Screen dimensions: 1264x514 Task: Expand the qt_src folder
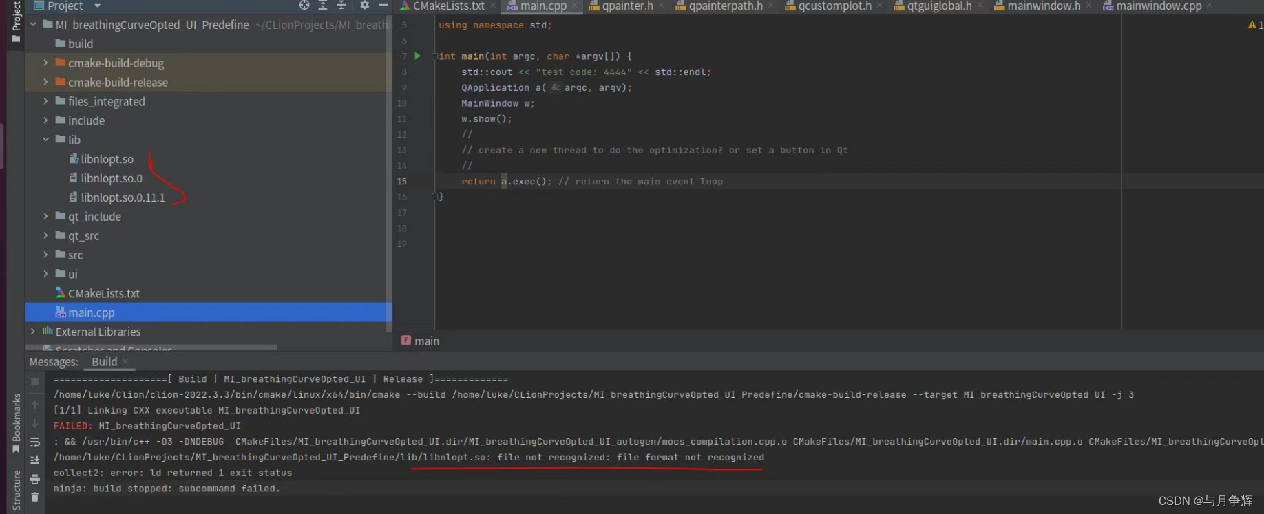(45, 236)
